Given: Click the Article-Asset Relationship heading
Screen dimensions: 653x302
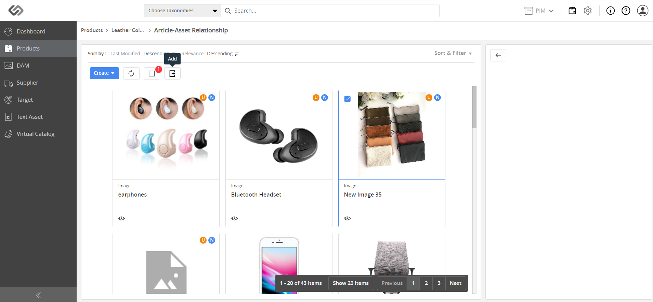Looking at the screenshot, I should (191, 30).
